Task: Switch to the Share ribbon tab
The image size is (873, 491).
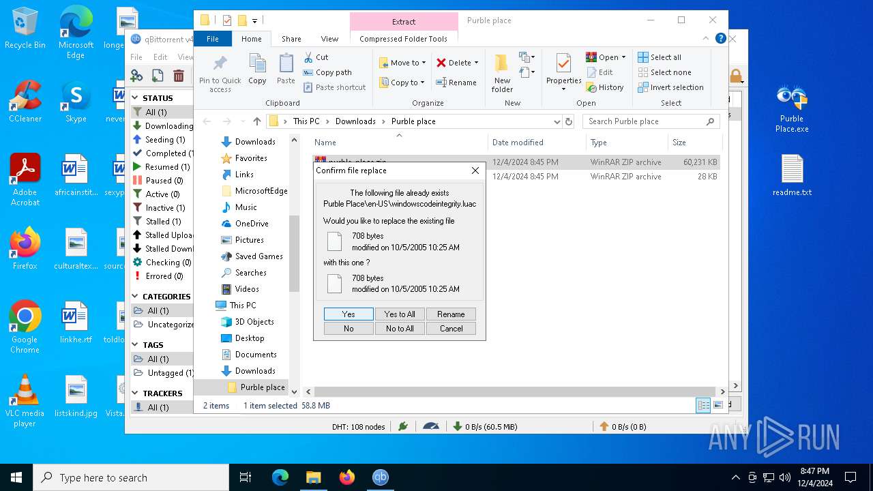Action: [x=291, y=39]
